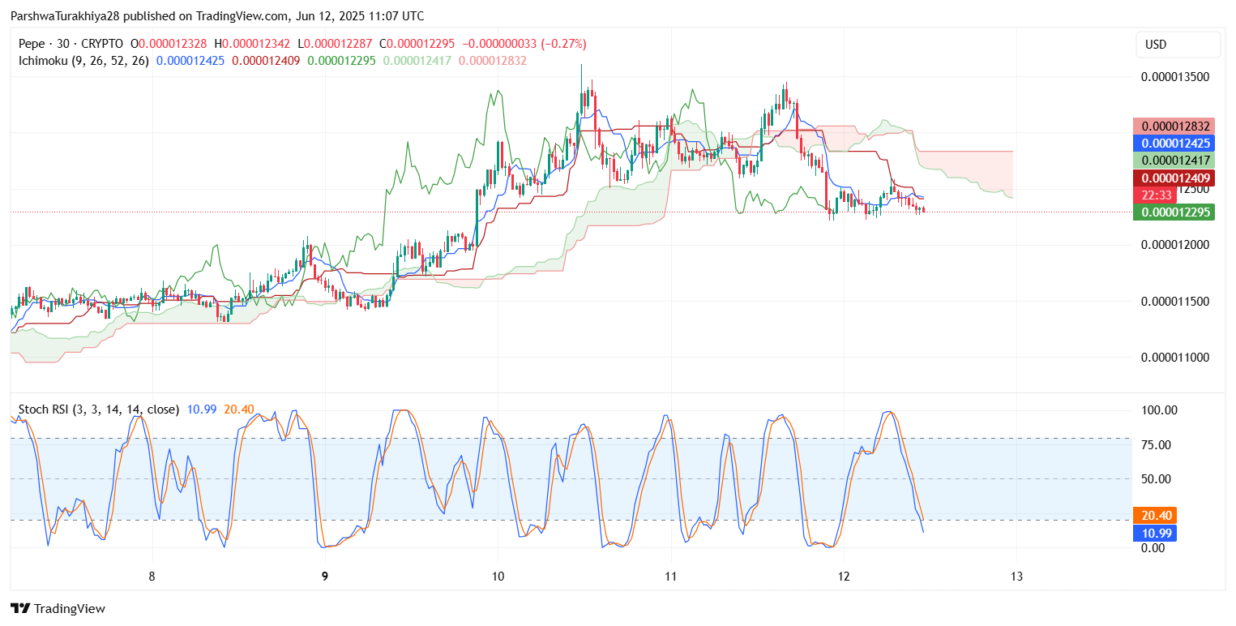Click the pink 0.000012832 price axis label

(1175, 126)
